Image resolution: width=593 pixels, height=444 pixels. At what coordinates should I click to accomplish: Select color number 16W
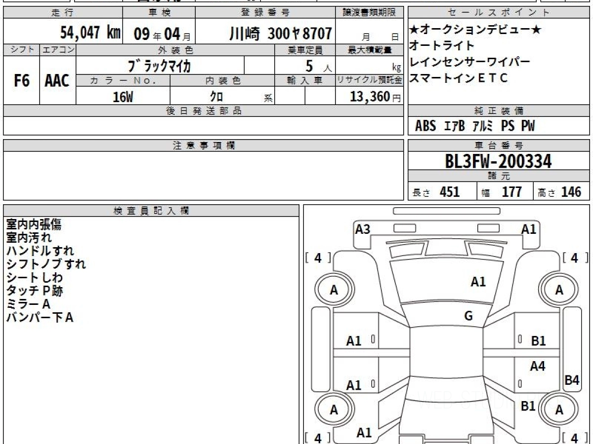click(123, 97)
